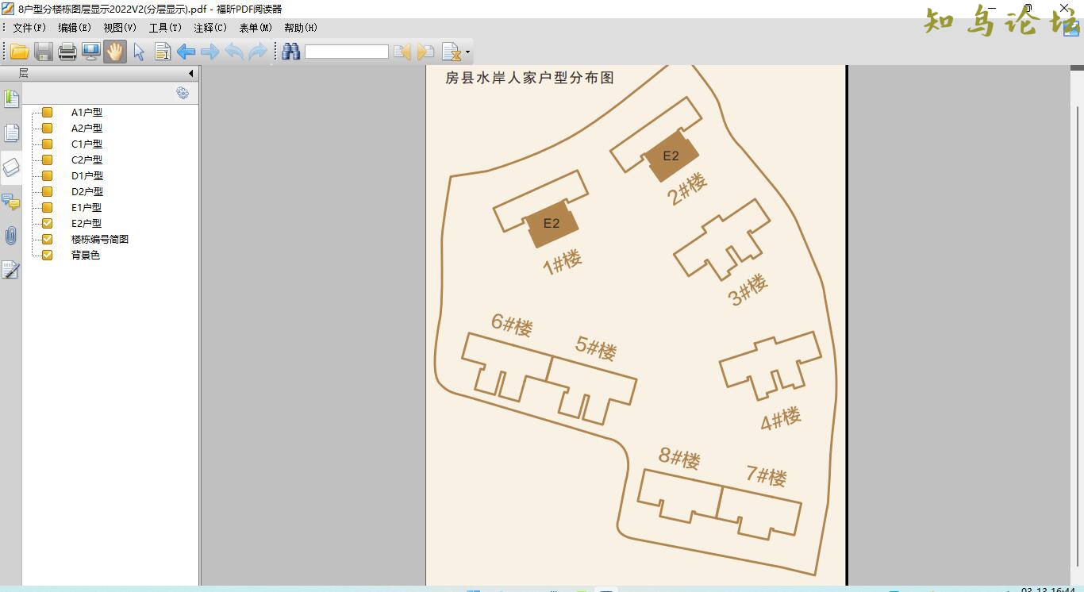Screen dimensions: 1084x592
Task: Open the bookmarks panel sidebar icon
Action: [11, 99]
